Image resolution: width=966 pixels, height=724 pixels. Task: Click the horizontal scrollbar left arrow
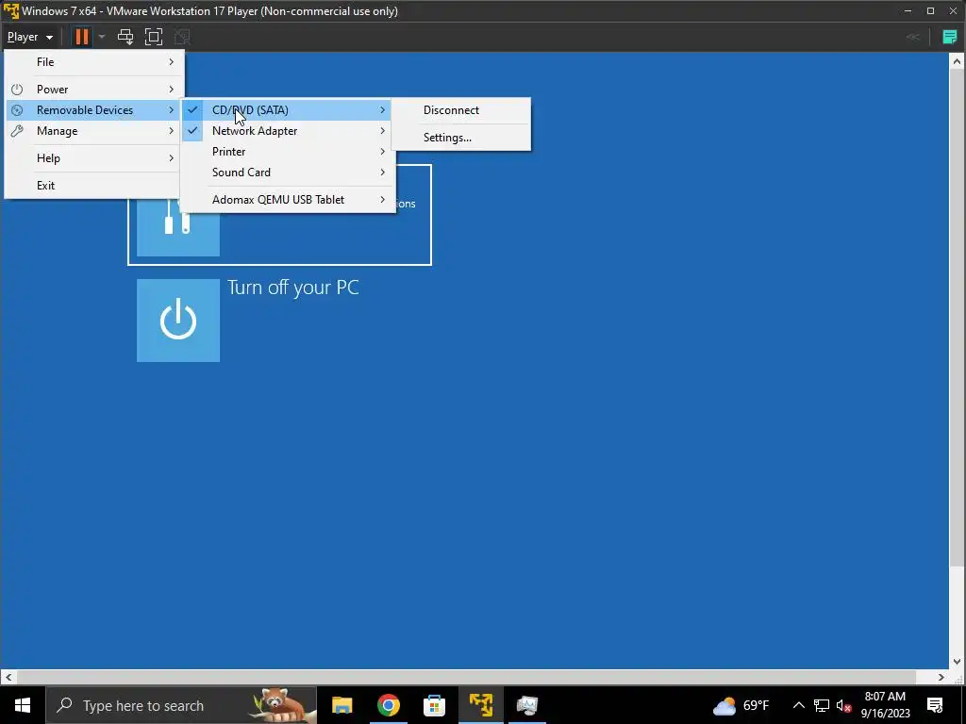[x=8, y=677]
